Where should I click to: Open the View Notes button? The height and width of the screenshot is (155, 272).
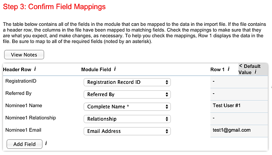24,55
